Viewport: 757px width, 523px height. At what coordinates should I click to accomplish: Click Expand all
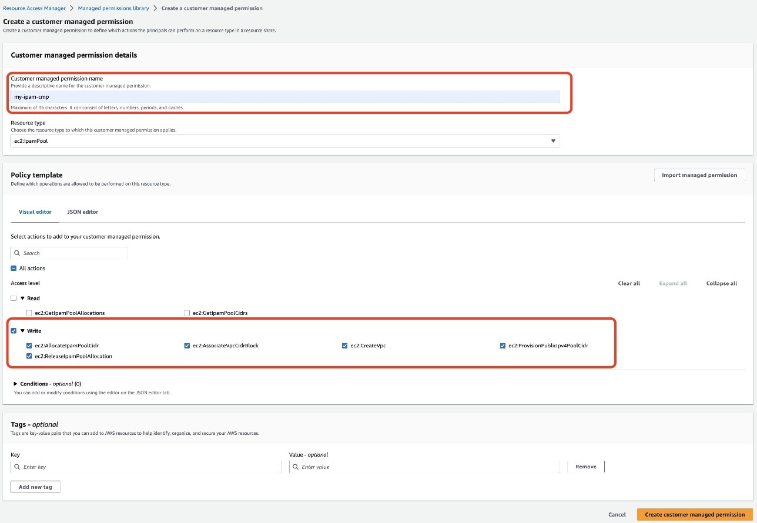[673, 283]
